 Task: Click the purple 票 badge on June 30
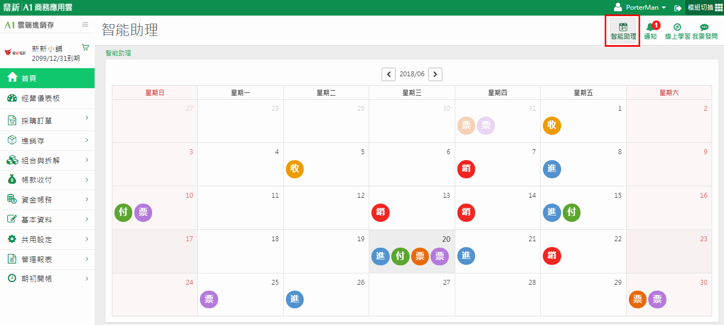[x=657, y=300]
